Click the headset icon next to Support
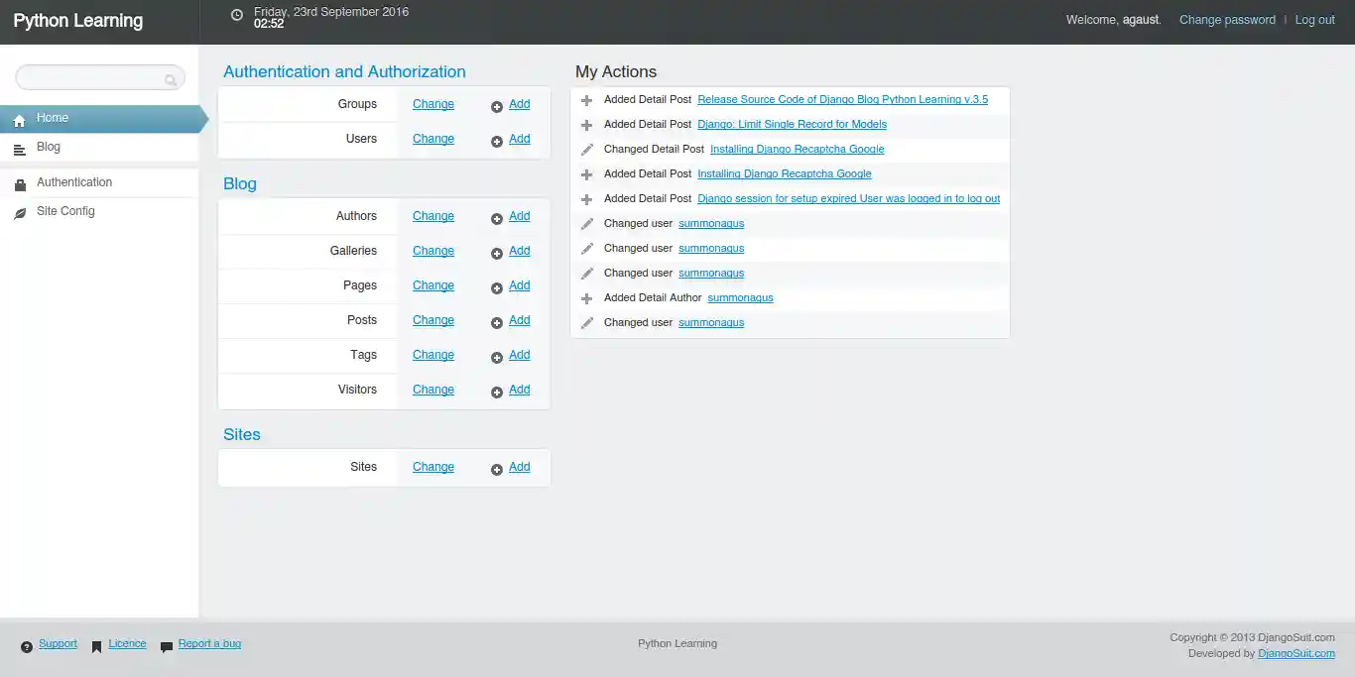Screen dimensions: 1355x677 [x=26, y=643]
